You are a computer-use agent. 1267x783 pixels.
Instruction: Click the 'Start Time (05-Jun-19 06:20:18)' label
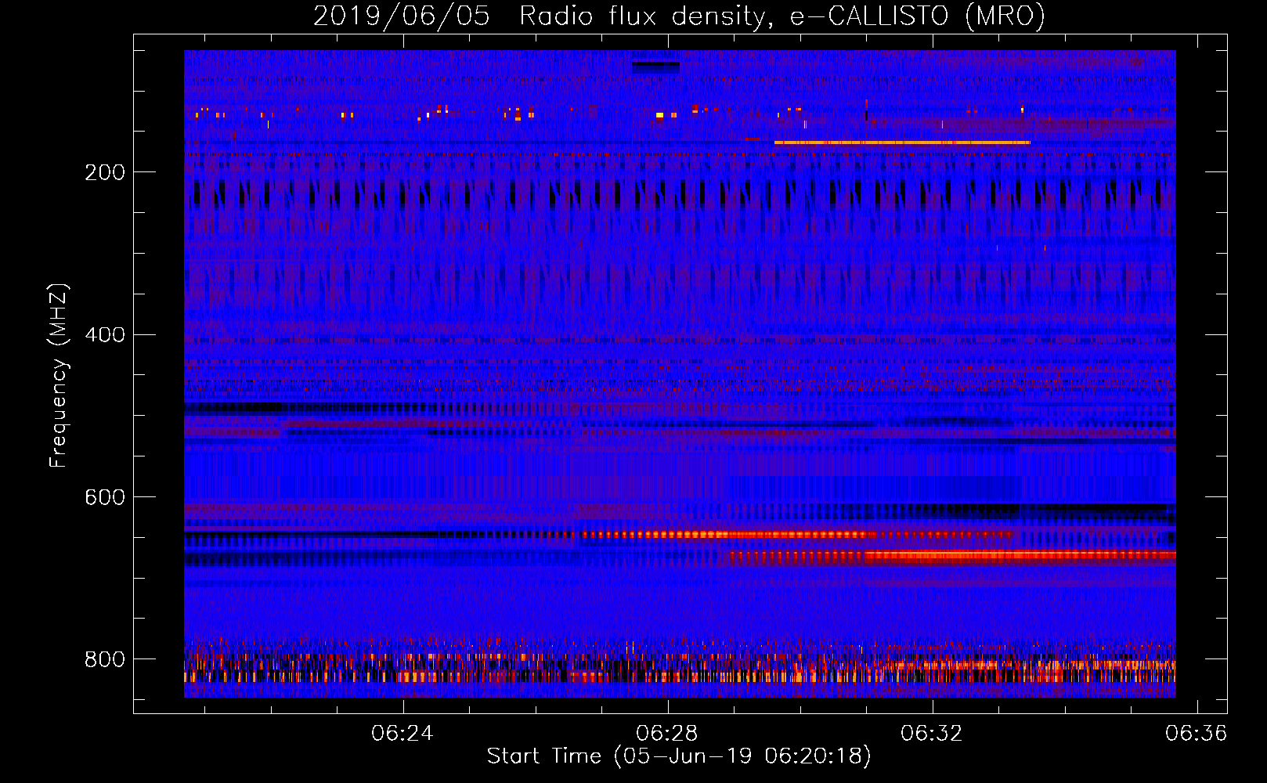point(679,756)
